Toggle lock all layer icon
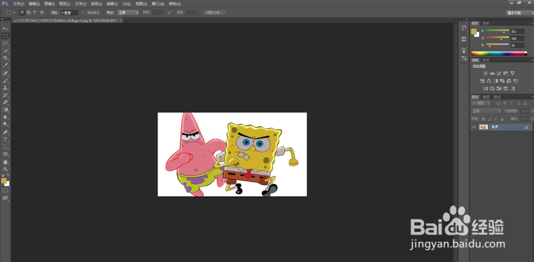This screenshot has width=534, height=262. [502, 119]
